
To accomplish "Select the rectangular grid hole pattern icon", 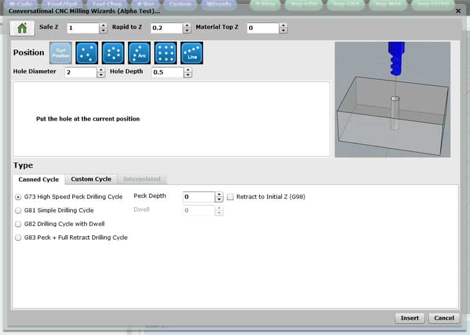I will click(165, 52).
